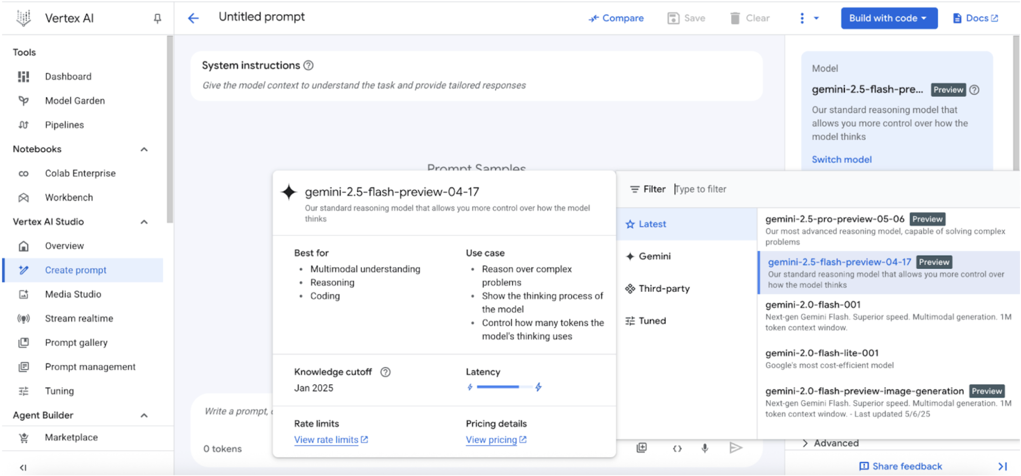Screen dimensions: 1021x476
Task: Open the Dashboard page
Action: coord(68,76)
